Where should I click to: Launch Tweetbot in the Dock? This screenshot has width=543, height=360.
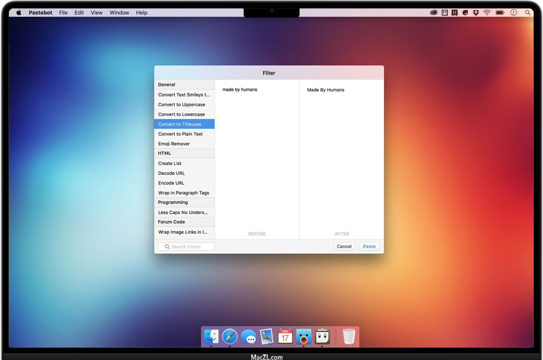pos(303,337)
